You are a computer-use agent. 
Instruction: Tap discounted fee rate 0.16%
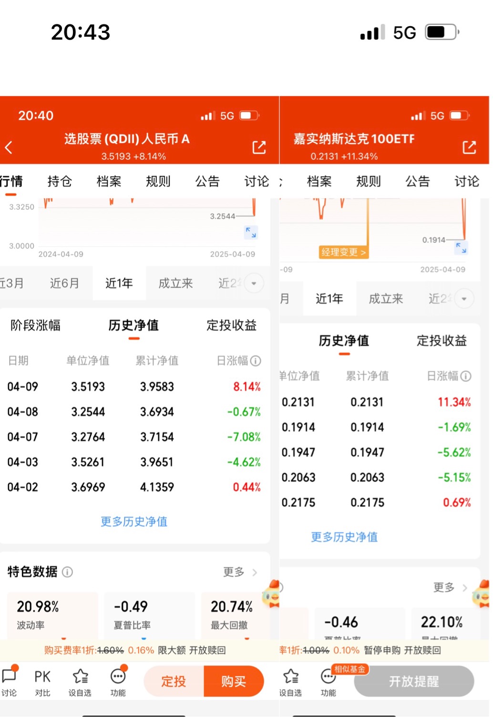[141, 650]
